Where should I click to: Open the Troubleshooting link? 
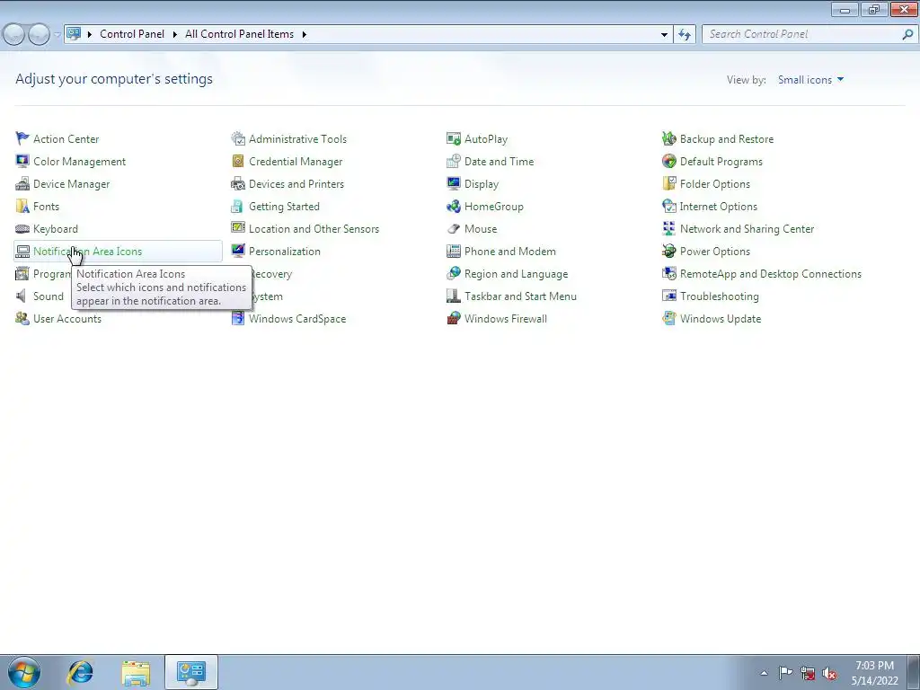click(x=720, y=296)
